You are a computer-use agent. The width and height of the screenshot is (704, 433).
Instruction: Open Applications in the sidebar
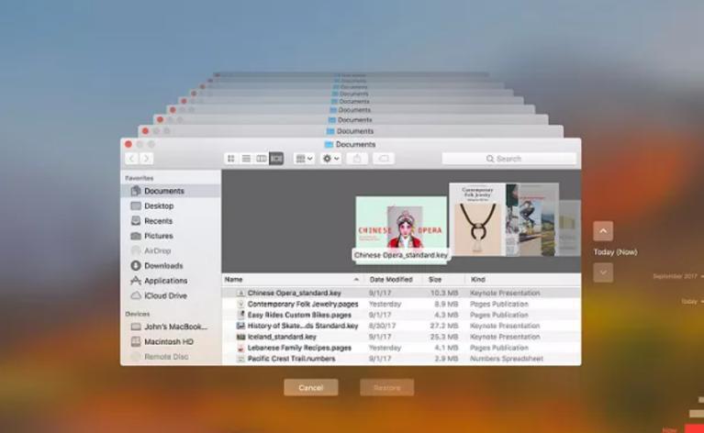pyautogui.click(x=171, y=281)
